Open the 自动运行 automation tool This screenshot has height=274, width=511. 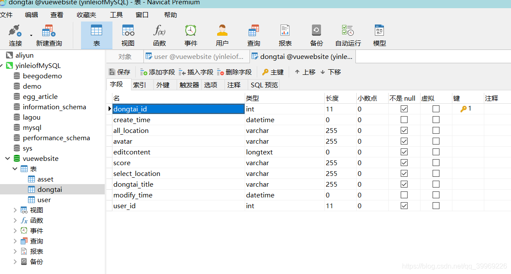click(x=347, y=34)
